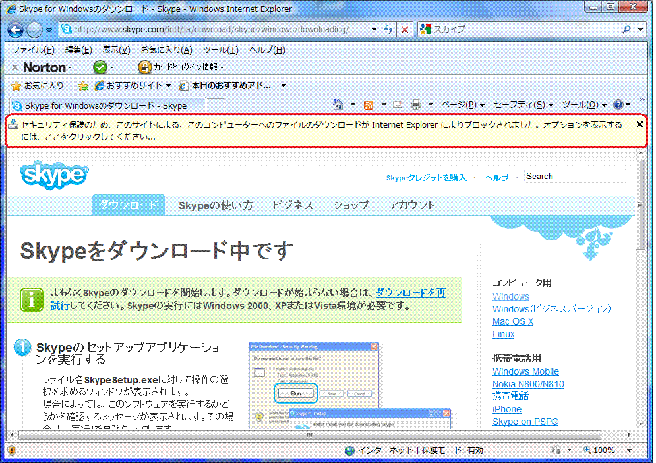This screenshot has height=463, width=656.
Task: Click the browser Forward arrow button
Action: point(34,30)
